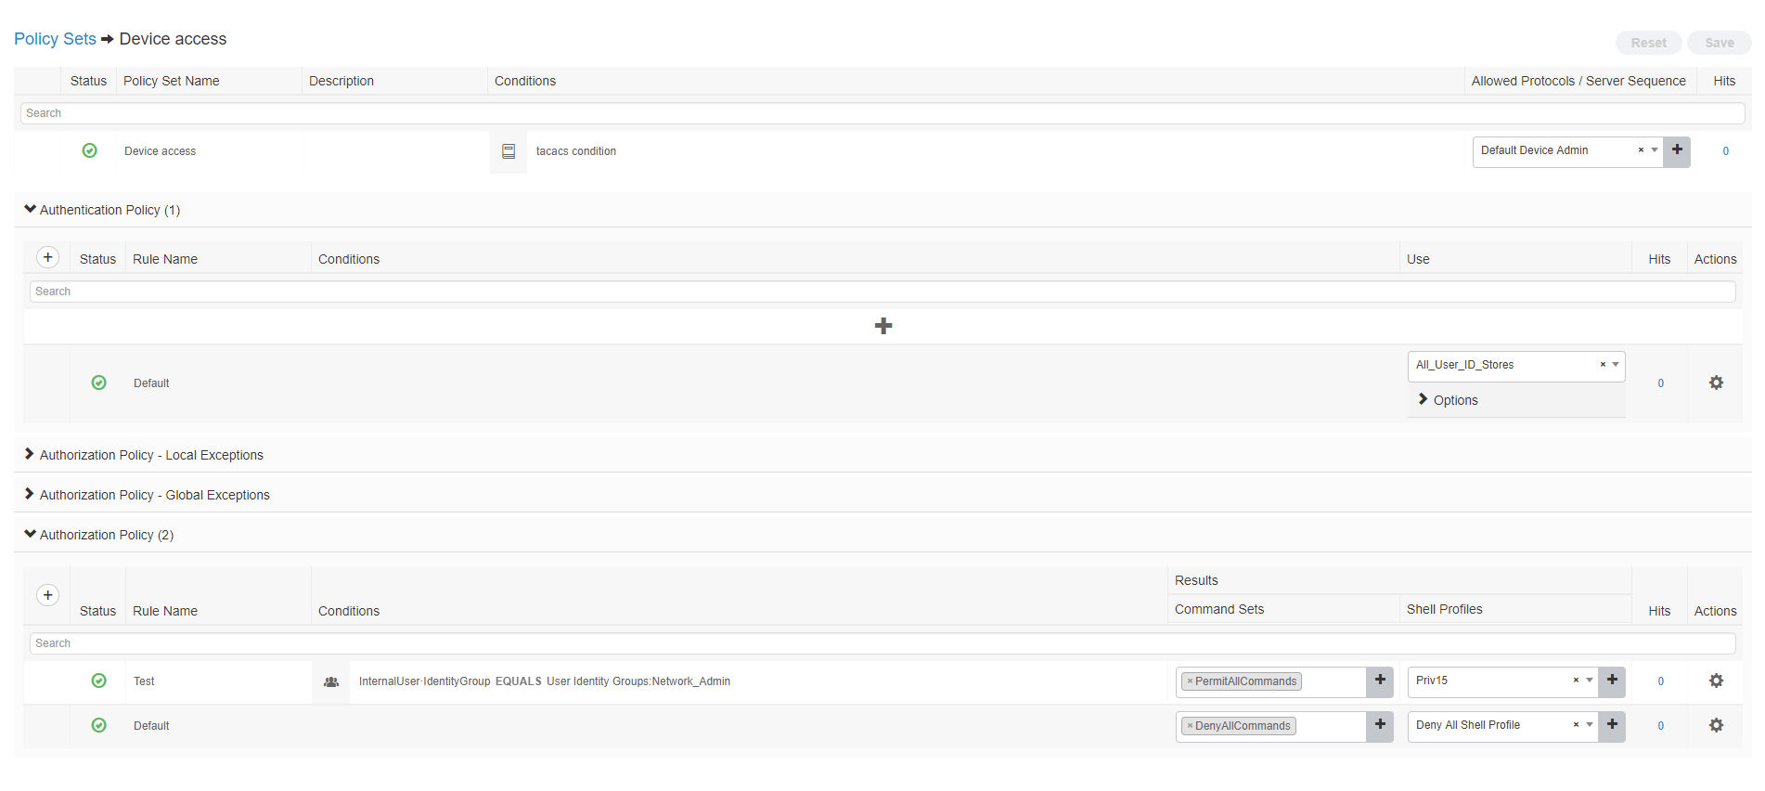Click plus beside Priv15 shell profile
This screenshot has height=791, width=1765.
tap(1612, 681)
